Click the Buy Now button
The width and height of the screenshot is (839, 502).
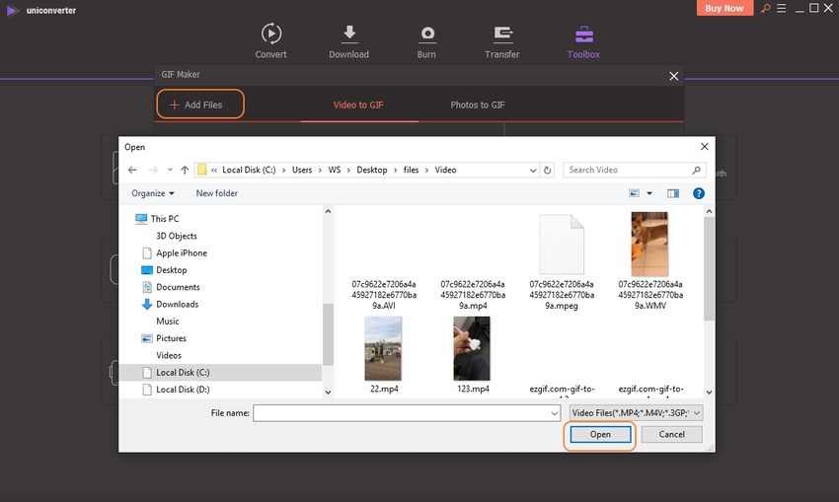point(725,9)
